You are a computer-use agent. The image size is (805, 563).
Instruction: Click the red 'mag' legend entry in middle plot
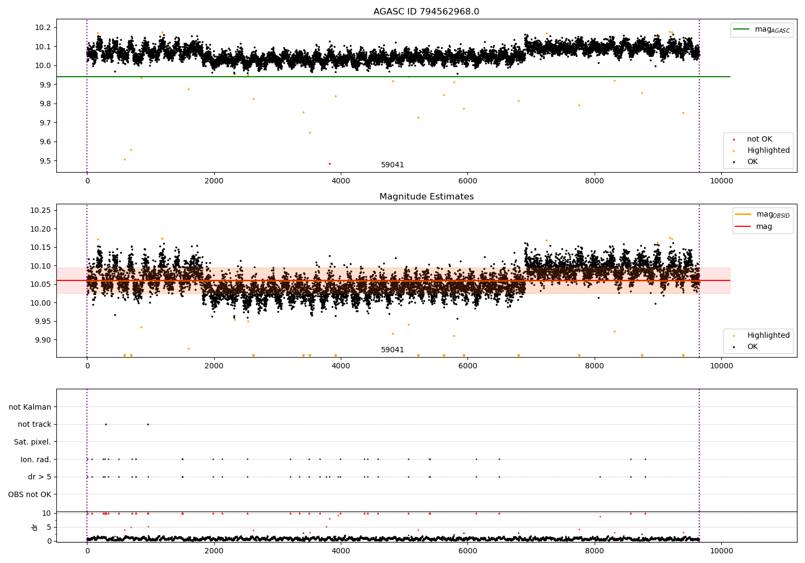764,227
